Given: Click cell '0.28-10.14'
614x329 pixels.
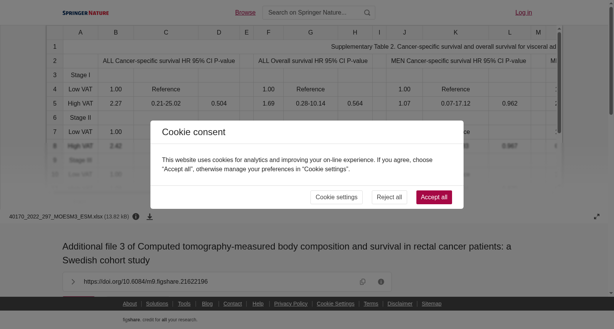Looking at the screenshot, I should (310, 104).
